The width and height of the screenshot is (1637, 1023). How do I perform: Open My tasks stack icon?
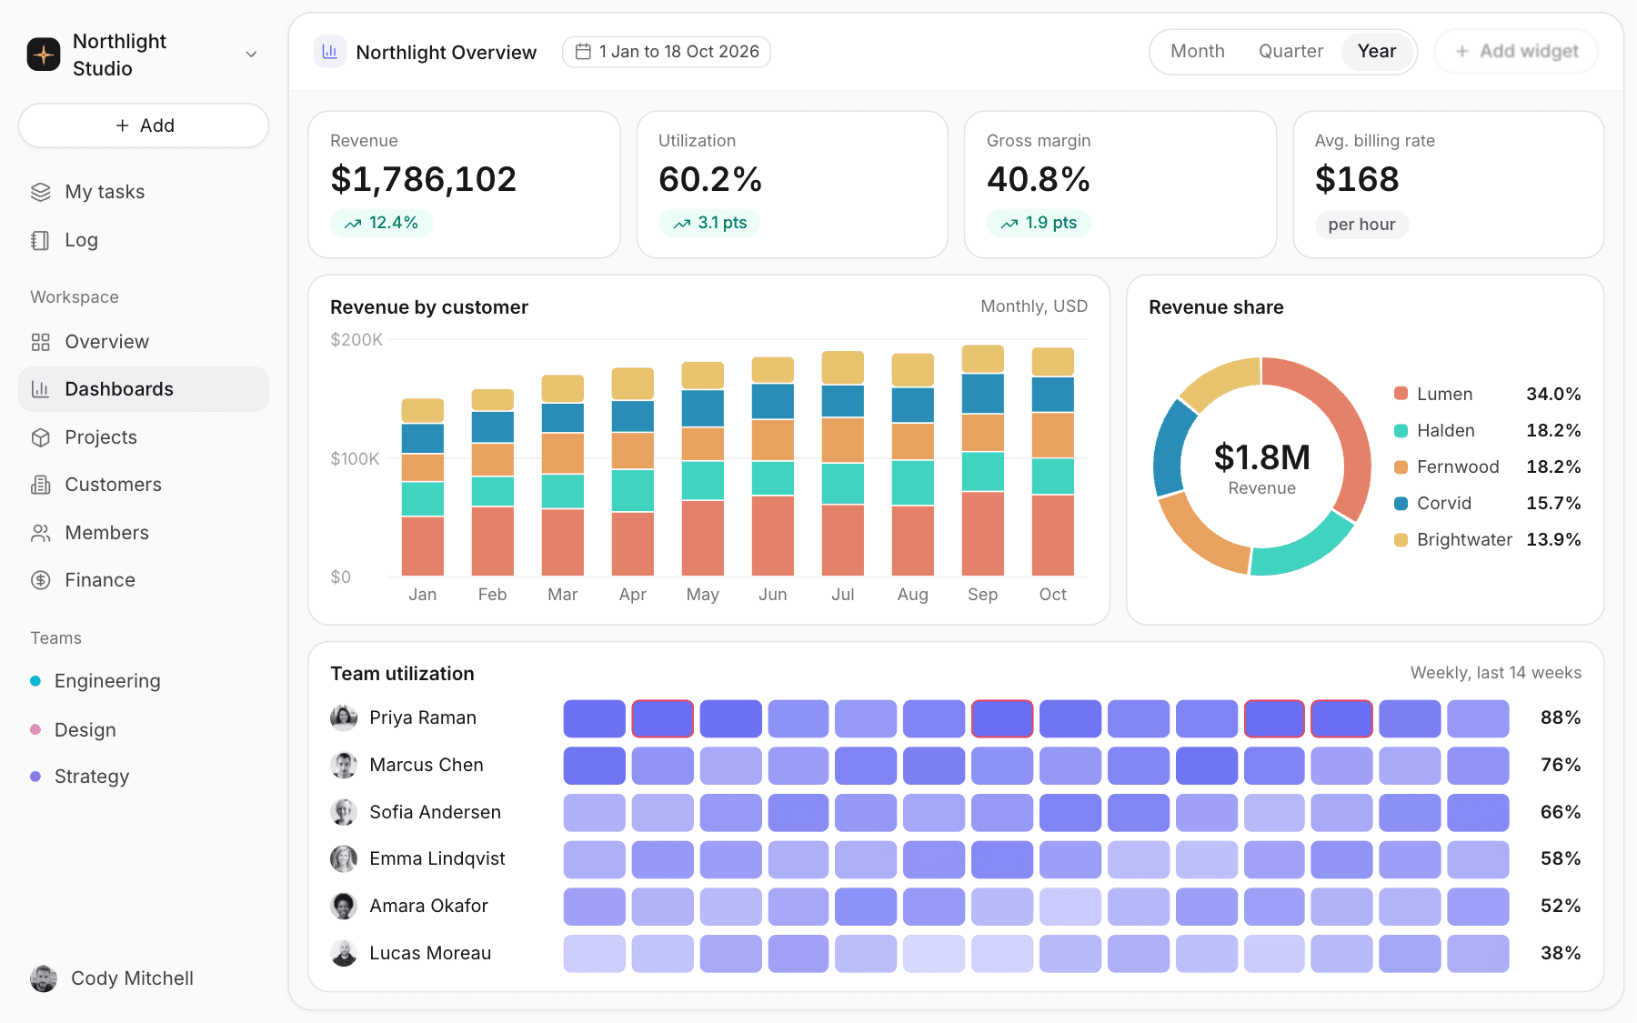click(41, 192)
